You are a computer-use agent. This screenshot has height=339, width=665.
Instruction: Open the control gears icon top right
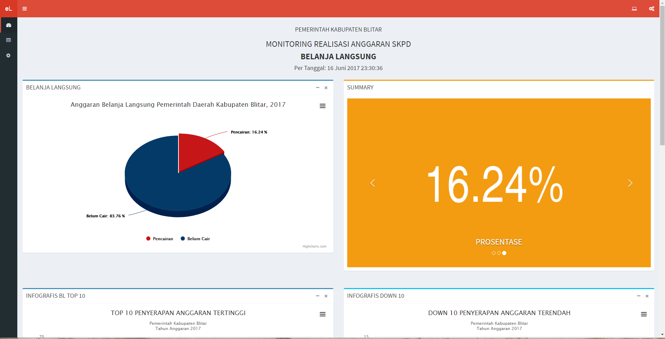coord(651,9)
